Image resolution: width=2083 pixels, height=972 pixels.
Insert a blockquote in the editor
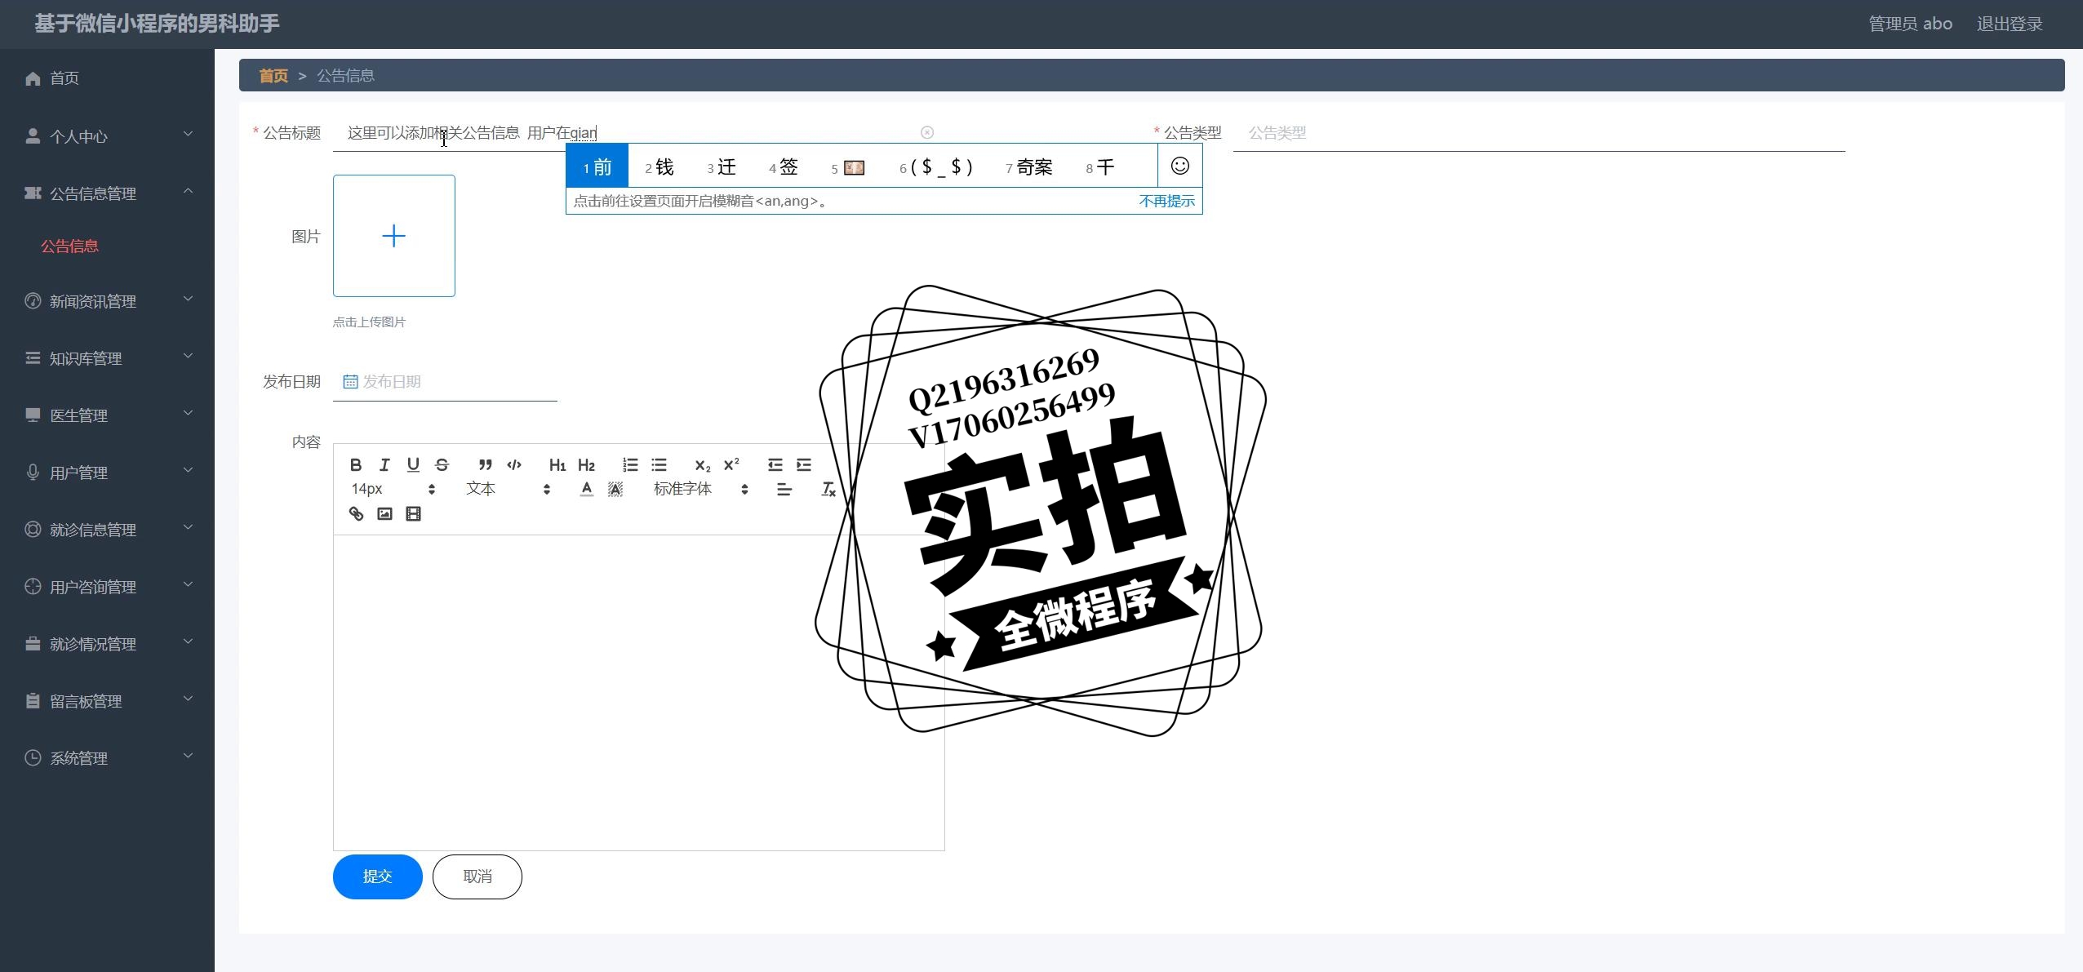pyautogui.click(x=485, y=465)
